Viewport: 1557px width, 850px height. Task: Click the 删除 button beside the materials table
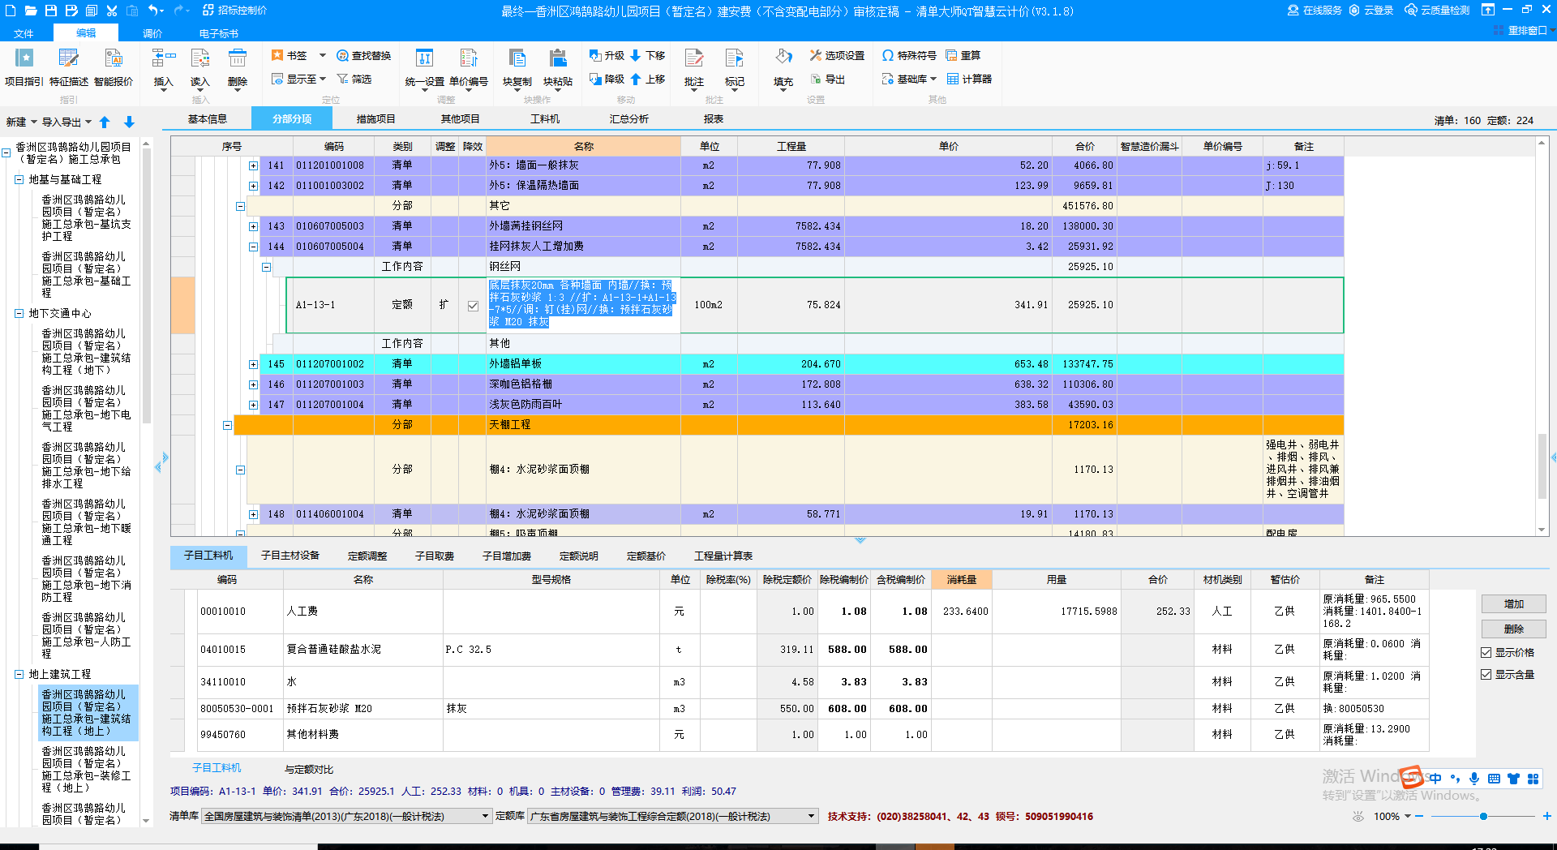coord(1513,629)
